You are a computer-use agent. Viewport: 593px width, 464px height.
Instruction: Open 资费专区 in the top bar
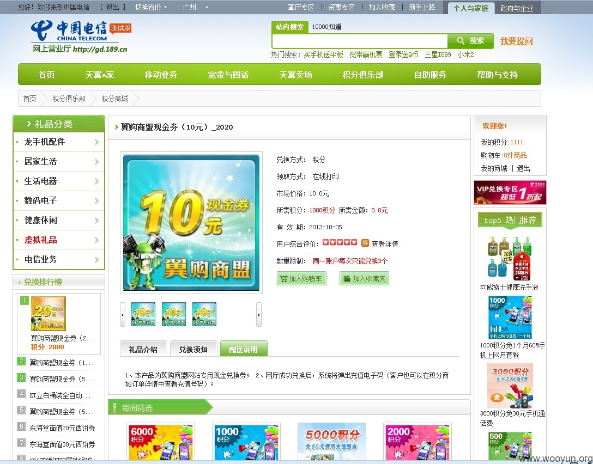(341, 7)
